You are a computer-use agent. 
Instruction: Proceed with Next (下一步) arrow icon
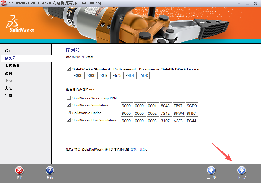[241, 171]
